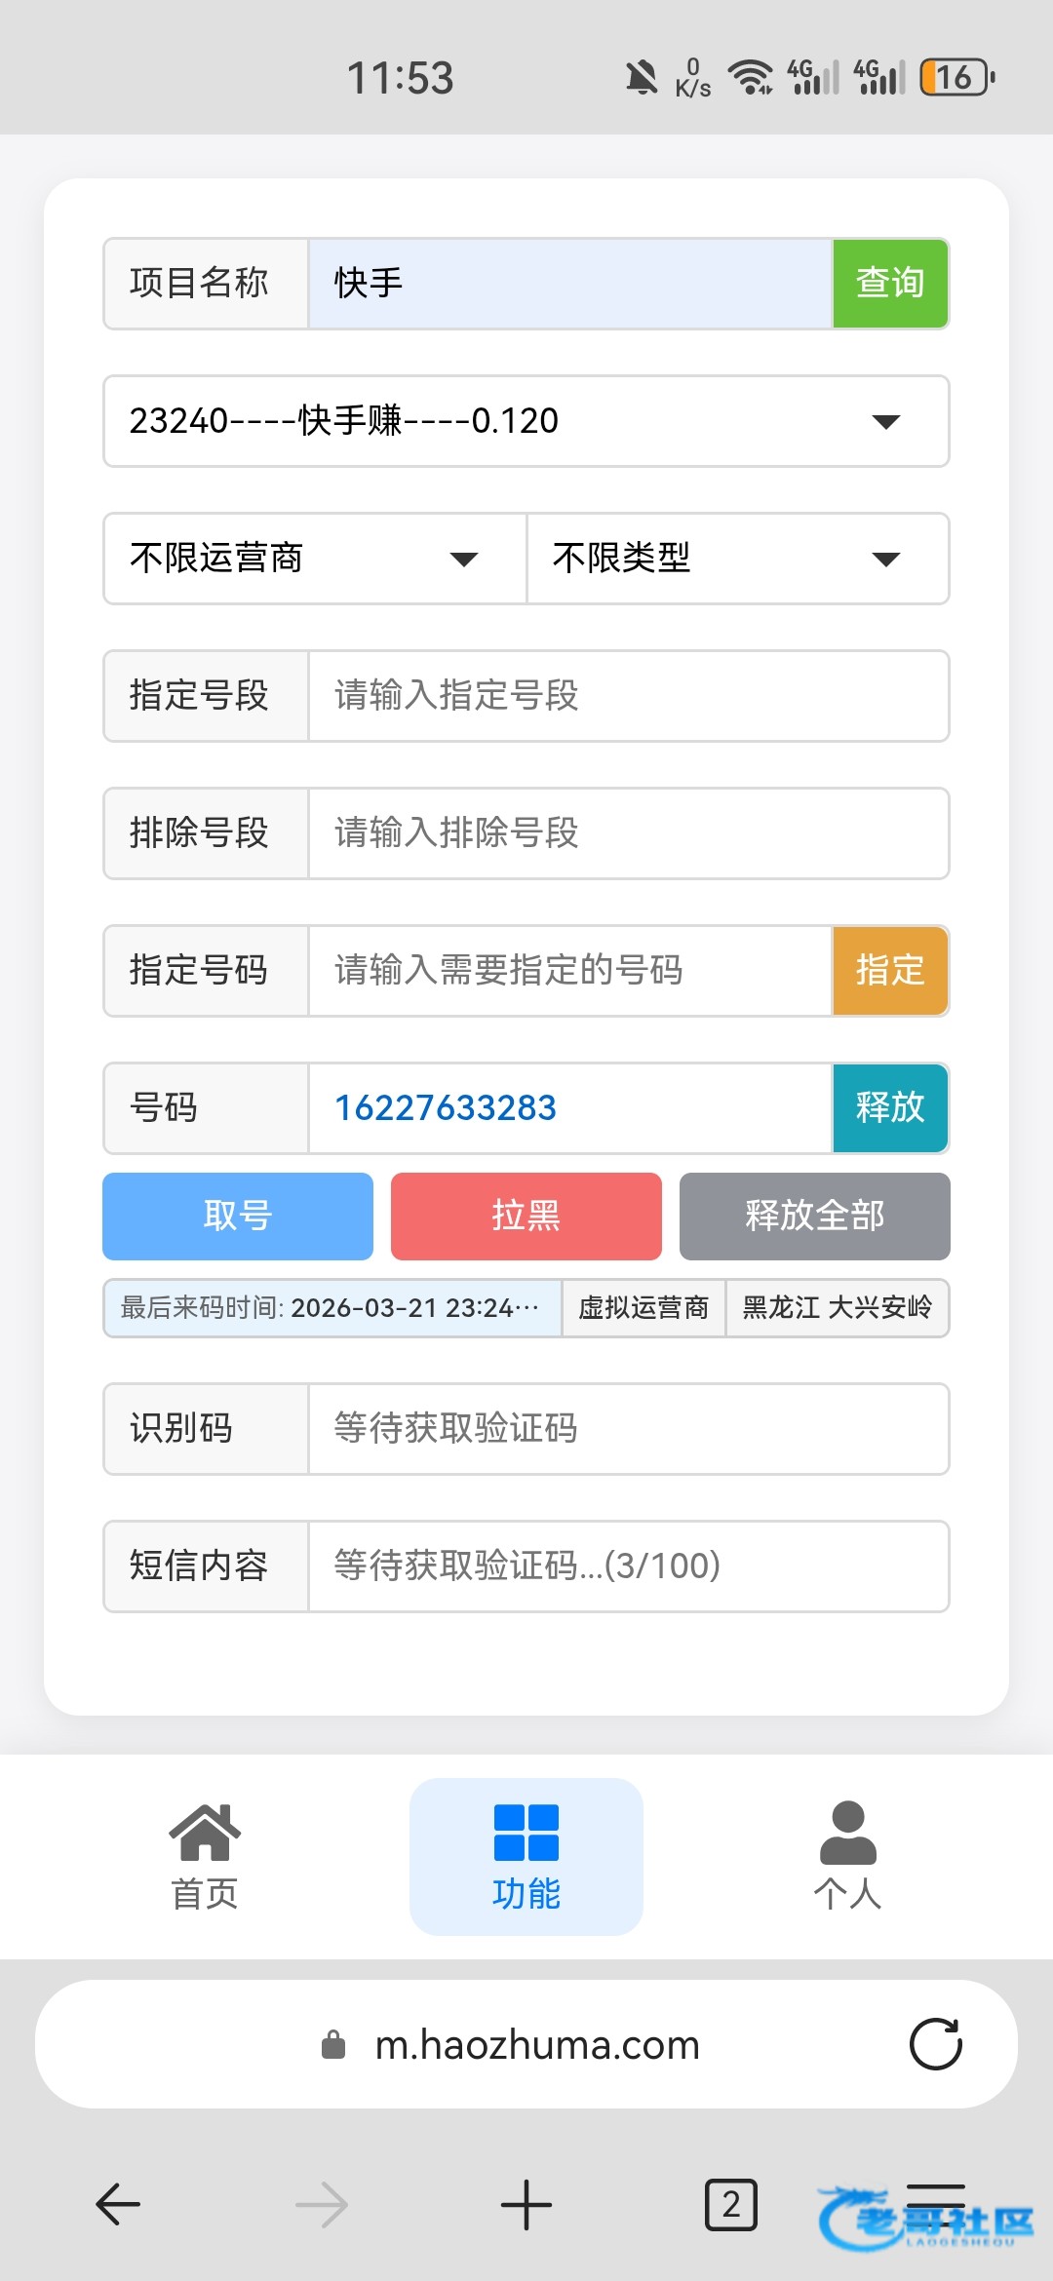Screen dimensions: 1053x2281
Task: Go back using the browser back arrow
Action: [119, 2204]
